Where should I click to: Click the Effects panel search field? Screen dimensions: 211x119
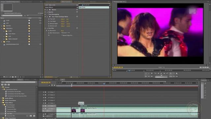[x=19, y=82]
